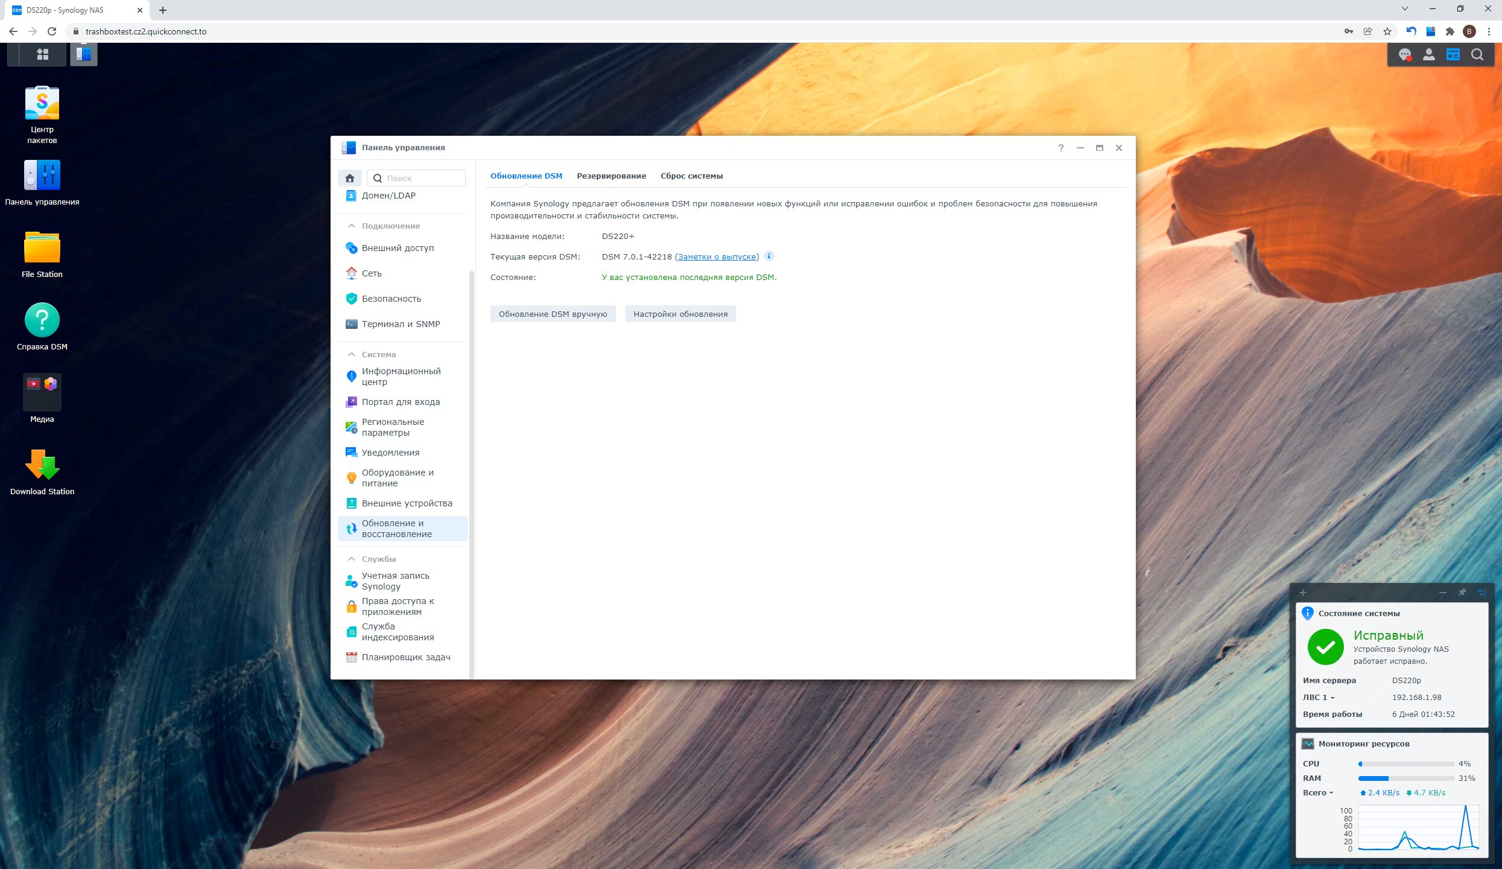Open Оборудование и питание
Viewport: 1502px width, 869px height.
[x=403, y=478]
